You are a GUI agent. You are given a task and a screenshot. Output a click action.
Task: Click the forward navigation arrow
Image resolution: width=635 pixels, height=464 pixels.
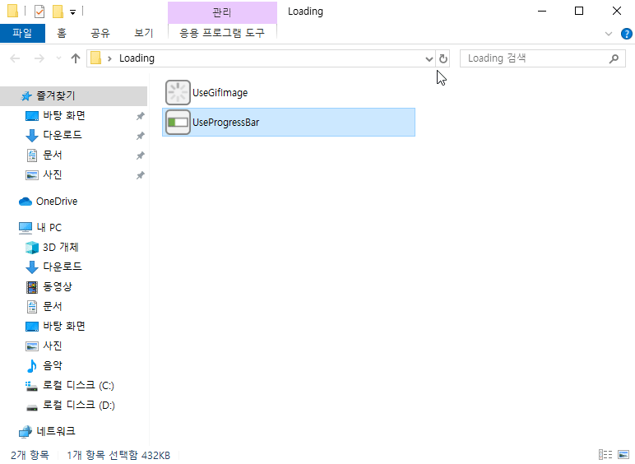coord(39,58)
